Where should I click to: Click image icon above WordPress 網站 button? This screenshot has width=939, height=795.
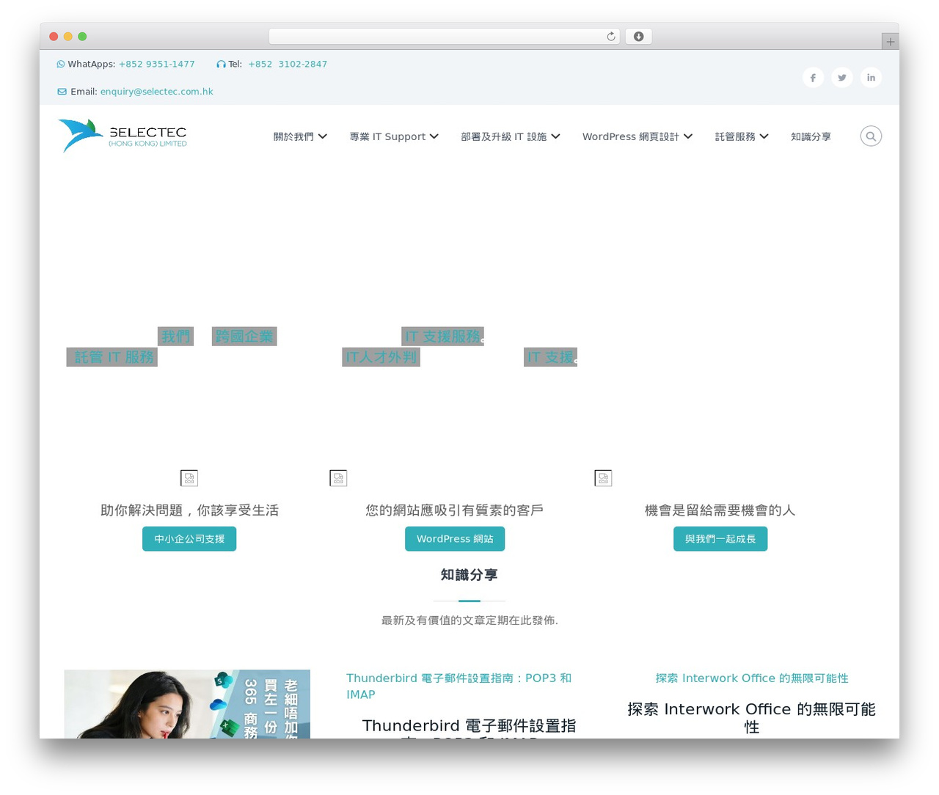(x=338, y=478)
